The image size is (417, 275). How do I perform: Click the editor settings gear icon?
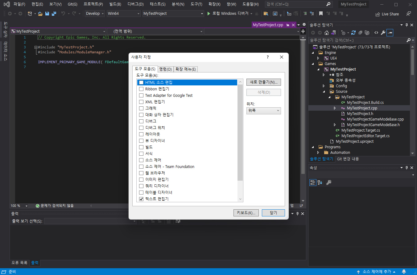[304, 25]
